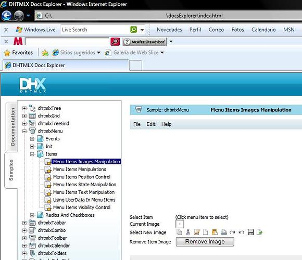Expand the dhtmlxTabbar node

pos(24,223)
